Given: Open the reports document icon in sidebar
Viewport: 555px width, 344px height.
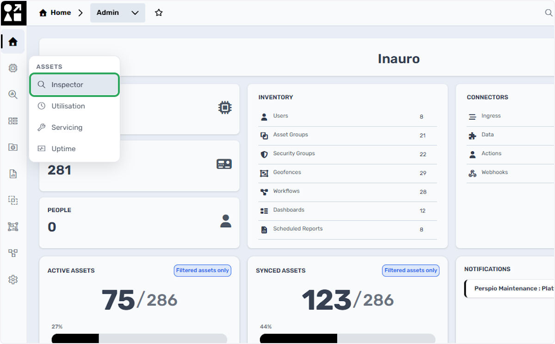Looking at the screenshot, I should pyautogui.click(x=13, y=174).
